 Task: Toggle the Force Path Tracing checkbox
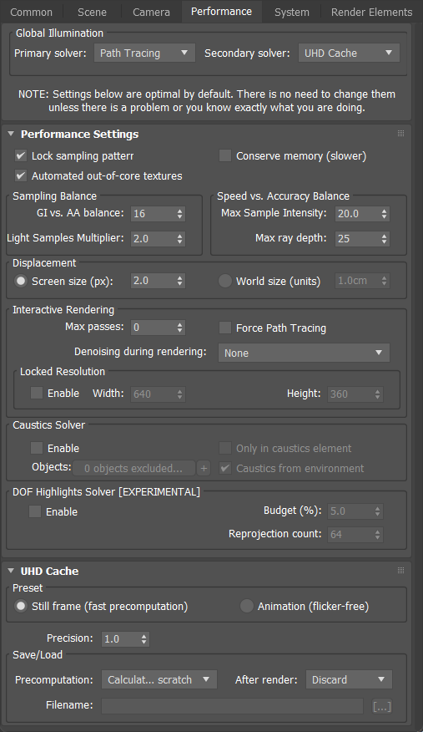coord(225,328)
